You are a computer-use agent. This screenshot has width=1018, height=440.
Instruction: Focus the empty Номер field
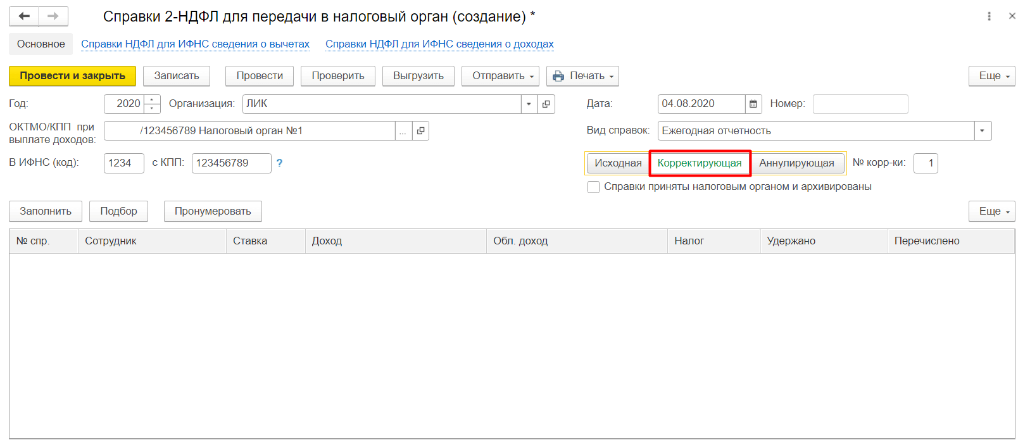coord(860,104)
